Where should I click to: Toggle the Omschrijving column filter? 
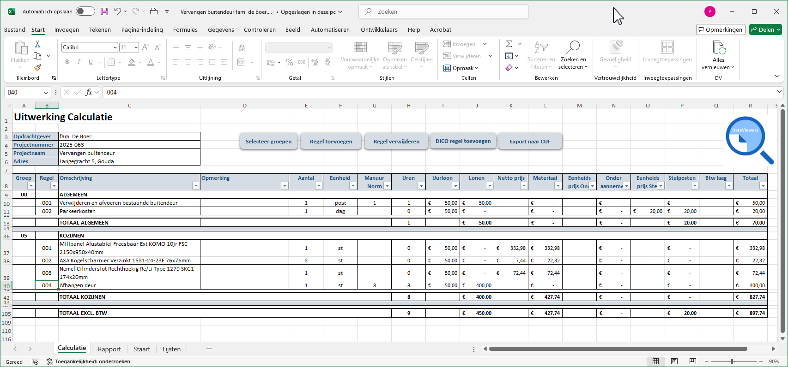pos(195,186)
